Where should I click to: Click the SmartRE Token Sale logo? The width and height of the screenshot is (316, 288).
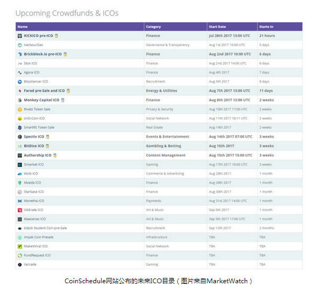(x=20, y=128)
